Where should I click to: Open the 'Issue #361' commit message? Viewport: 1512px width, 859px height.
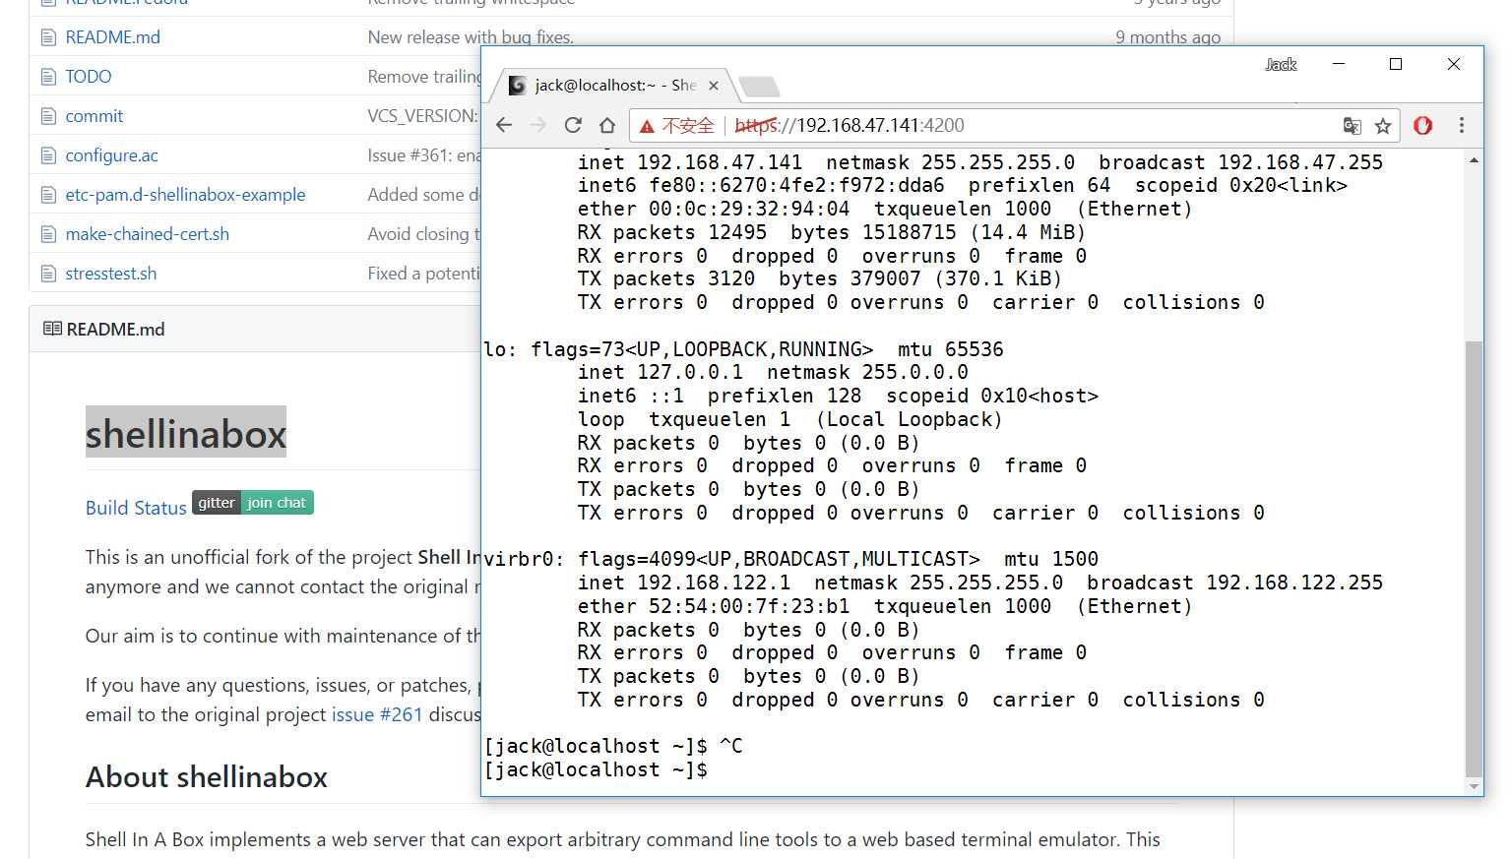pos(424,155)
